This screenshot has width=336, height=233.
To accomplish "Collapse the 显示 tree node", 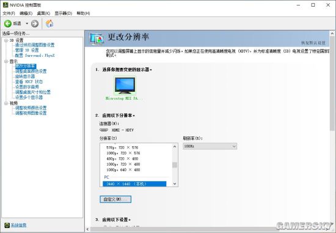I will click(x=6, y=61).
